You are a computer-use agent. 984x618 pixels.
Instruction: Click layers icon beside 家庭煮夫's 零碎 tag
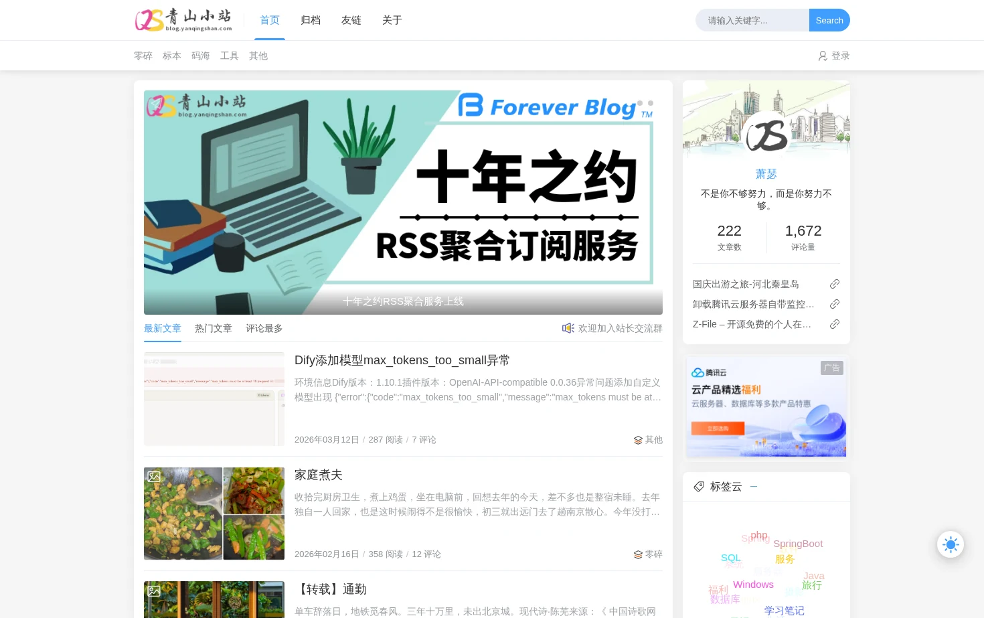[x=638, y=554]
